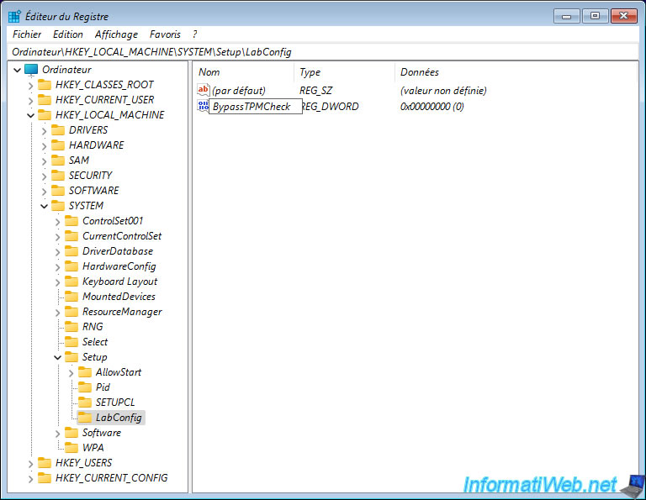Click the ResourceManager folder icon
The height and width of the screenshot is (500, 646).
point(71,312)
